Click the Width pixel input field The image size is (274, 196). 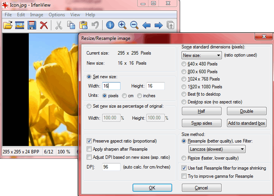pyautogui.click(x=111, y=86)
